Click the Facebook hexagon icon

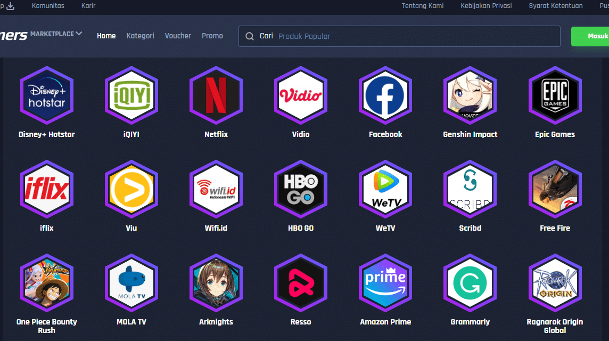click(x=385, y=95)
